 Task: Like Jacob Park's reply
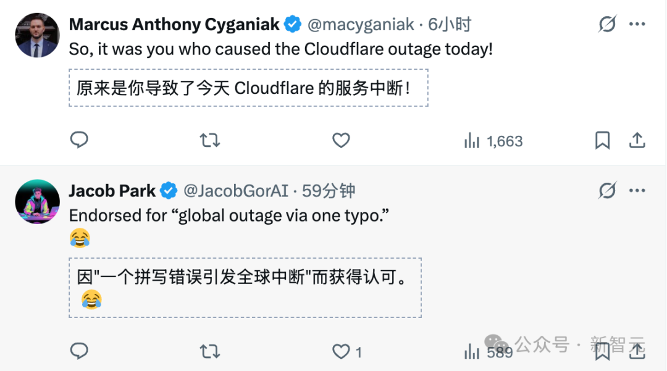(341, 351)
